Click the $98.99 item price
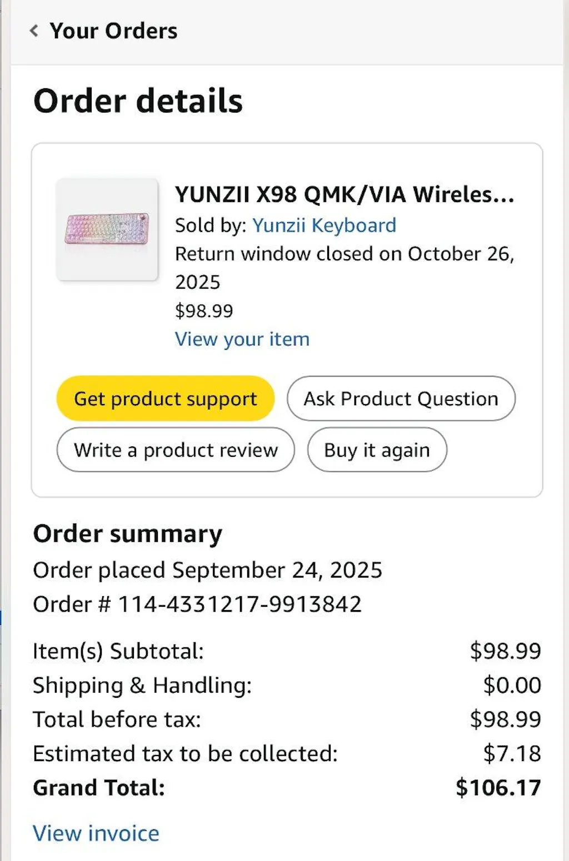 (203, 311)
